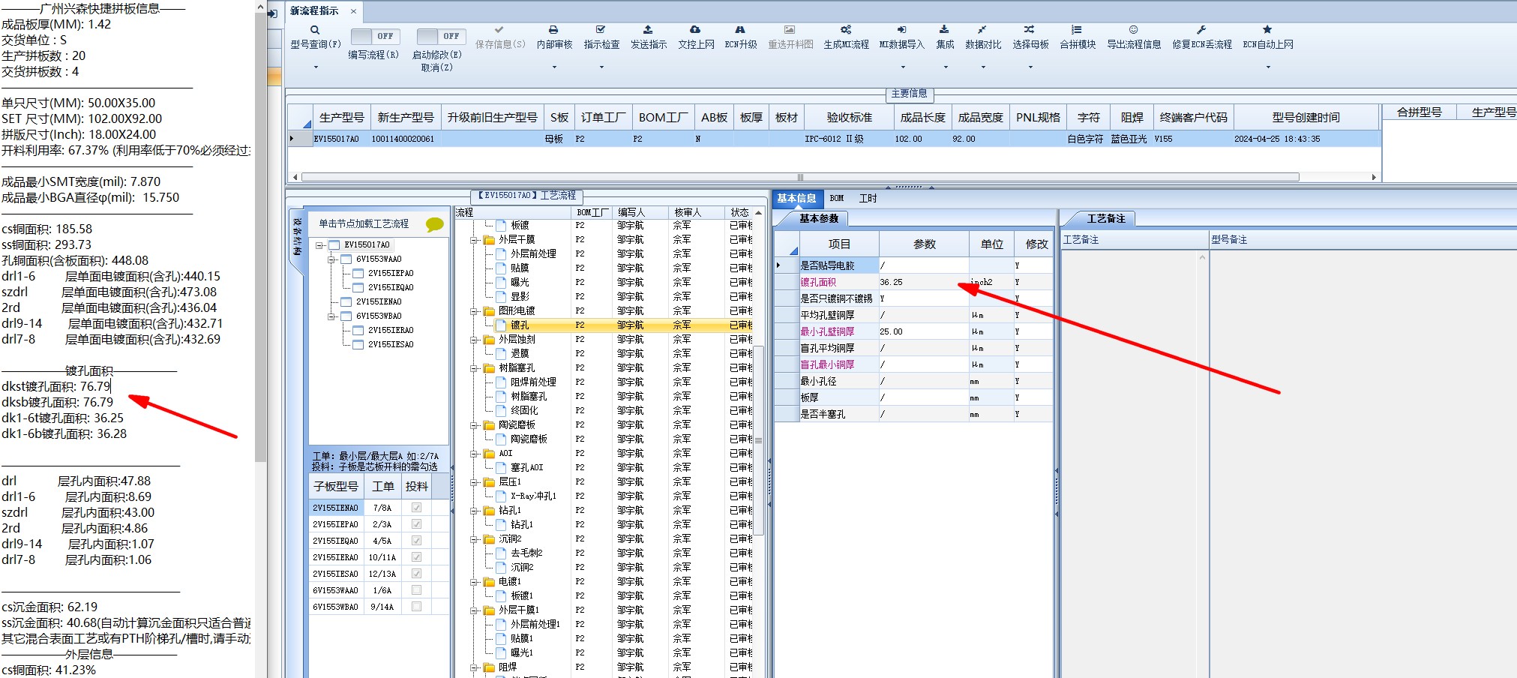This screenshot has height=678, width=1517.
Task: Click the 生成MI流程 gears icon
Action: click(x=846, y=30)
